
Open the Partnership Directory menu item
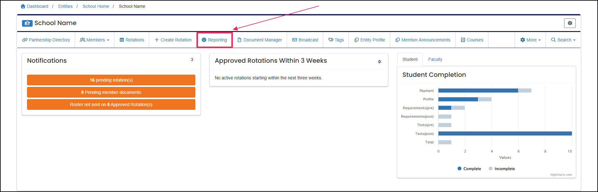click(x=46, y=40)
